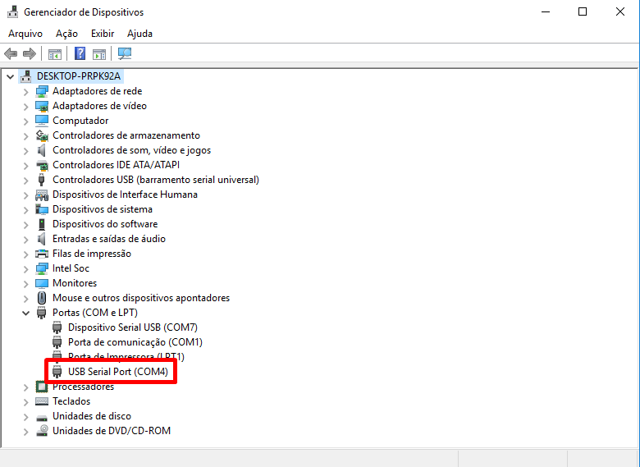Expand the Processadores node
This screenshot has width=640, height=467.
25,387
